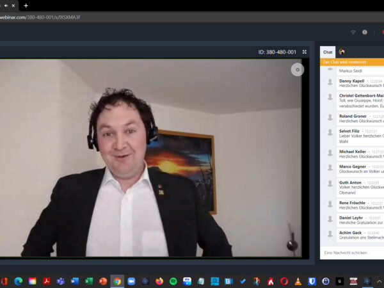Viewport: 384px width, 288px height.
Task: Click Achim Gack's avatar icon
Action: tap(330, 234)
